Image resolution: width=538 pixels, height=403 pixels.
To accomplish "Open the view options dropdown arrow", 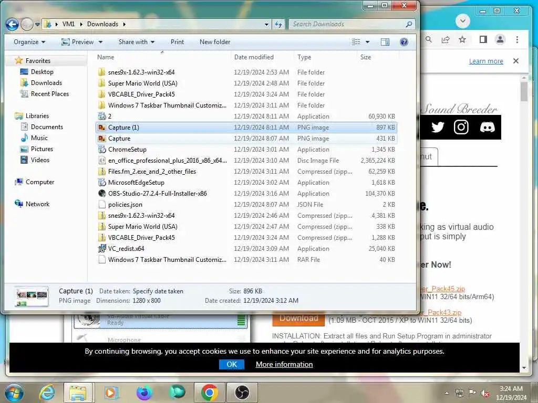I will pyautogui.click(x=367, y=42).
